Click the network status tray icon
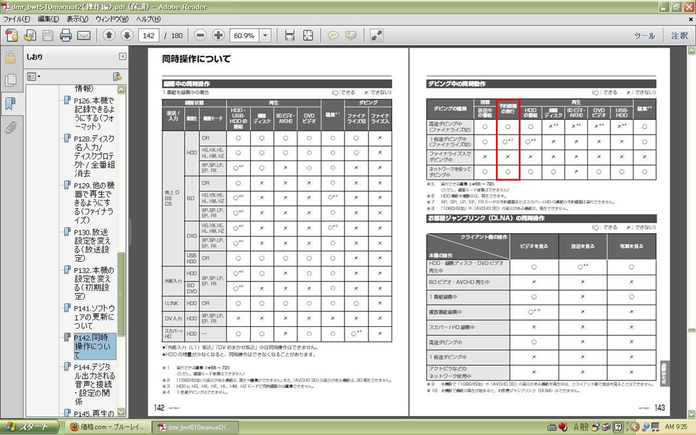The height and width of the screenshot is (435, 696). pyautogui.click(x=646, y=427)
